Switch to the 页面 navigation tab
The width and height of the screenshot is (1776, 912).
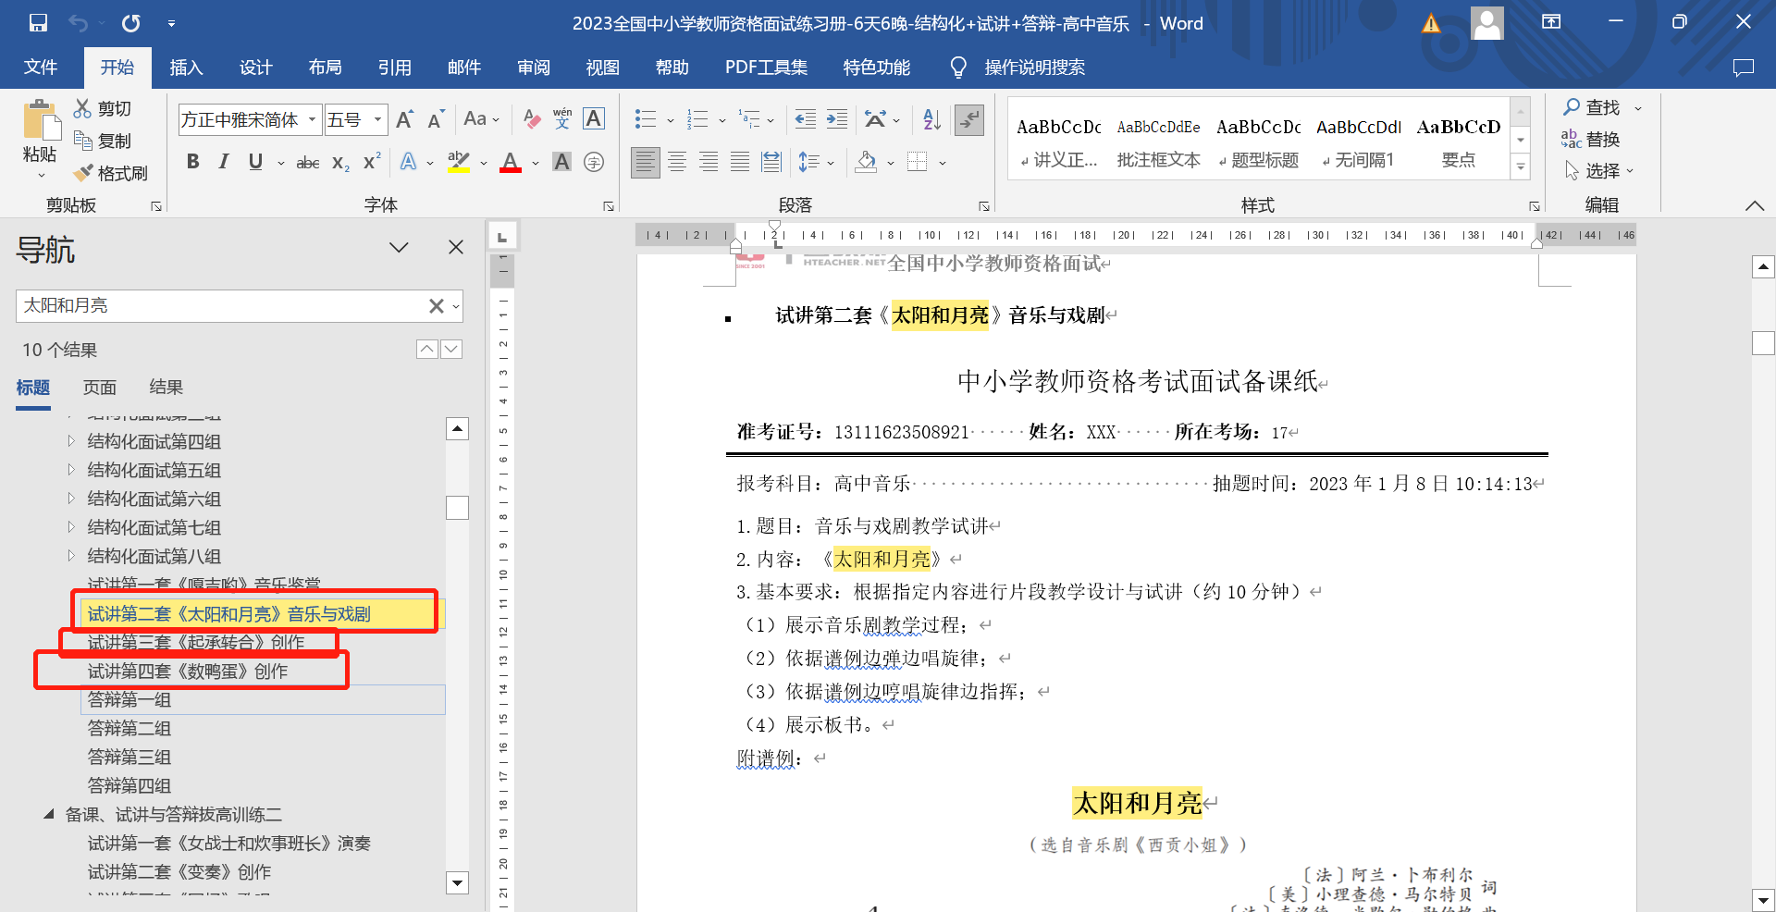click(x=100, y=388)
